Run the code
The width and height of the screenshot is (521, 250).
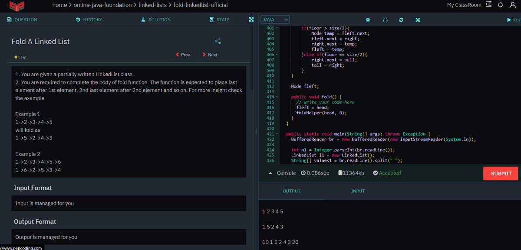point(514,20)
